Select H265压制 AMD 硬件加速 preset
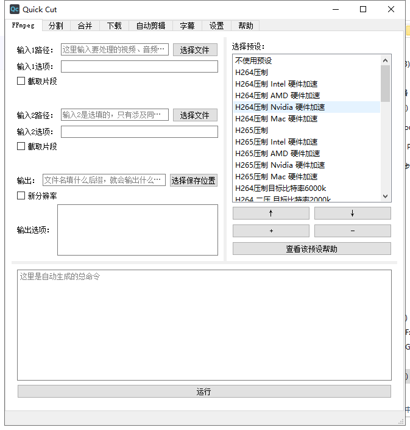This screenshot has height=430, width=410. (306, 153)
